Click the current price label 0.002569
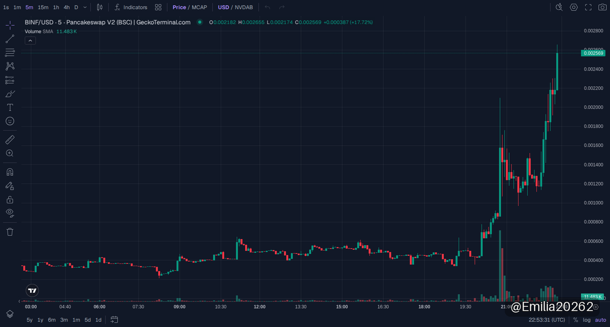This screenshot has height=327, width=610. tap(593, 53)
